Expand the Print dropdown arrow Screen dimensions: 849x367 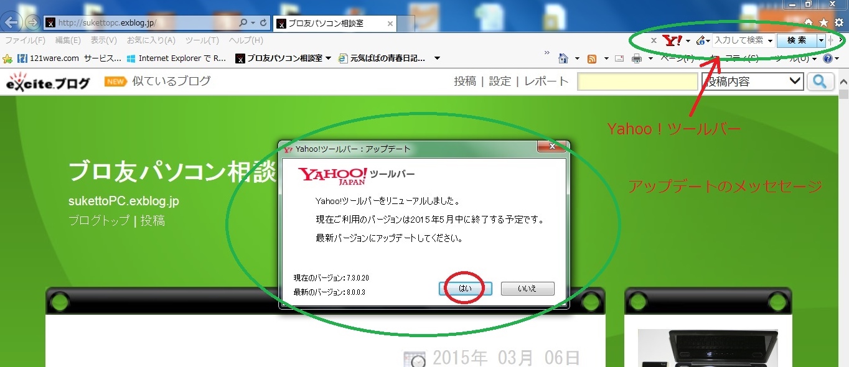pos(650,58)
